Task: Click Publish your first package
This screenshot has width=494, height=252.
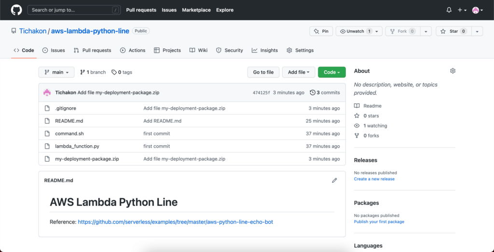Action: point(379,222)
